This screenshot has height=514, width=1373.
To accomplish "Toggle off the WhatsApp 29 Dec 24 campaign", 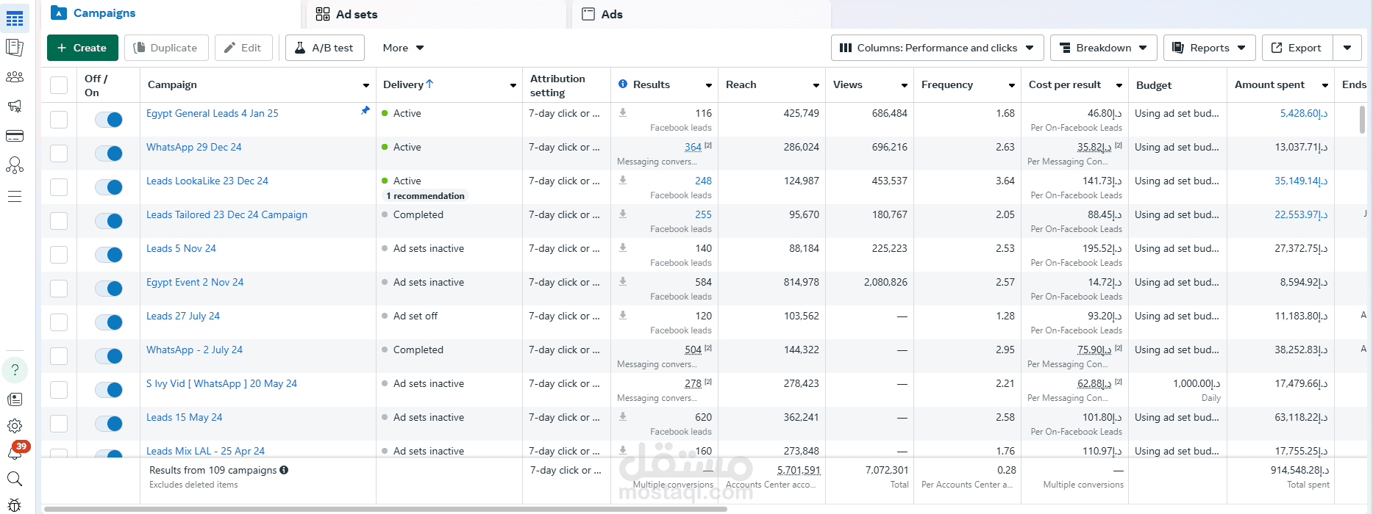I will (109, 153).
